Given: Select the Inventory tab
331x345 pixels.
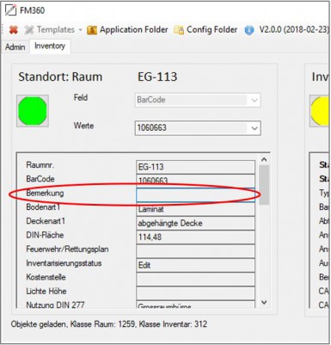Looking at the screenshot, I should 50,46.
